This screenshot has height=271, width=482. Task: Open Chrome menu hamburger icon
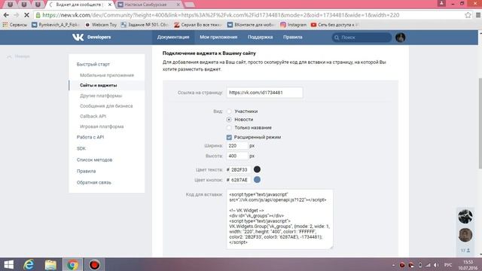(x=478, y=15)
